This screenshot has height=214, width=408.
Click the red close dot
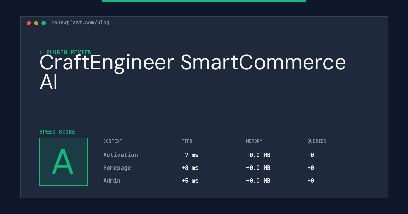(29, 23)
